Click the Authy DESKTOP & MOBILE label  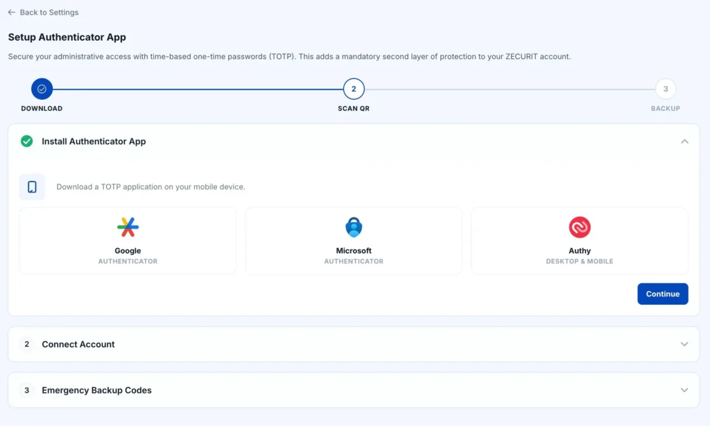580,261
